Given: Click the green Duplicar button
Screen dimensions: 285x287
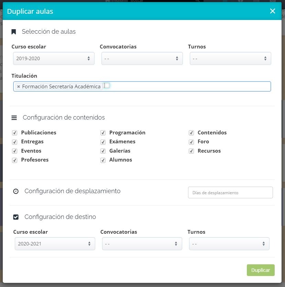Looking at the screenshot, I should [x=261, y=270].
